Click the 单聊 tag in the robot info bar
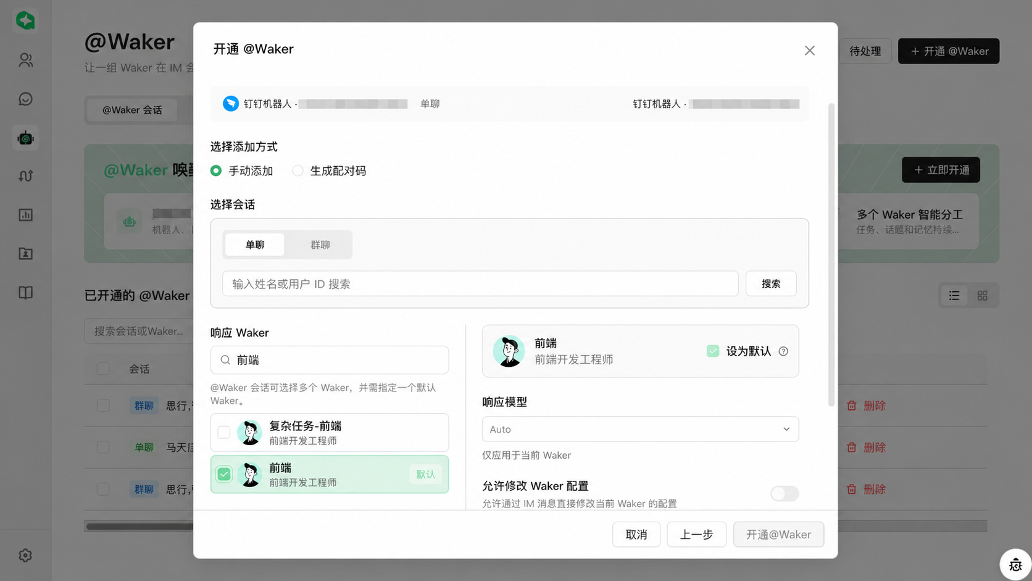The height and width of the screenshot is (581, 1032). [430, 104]
